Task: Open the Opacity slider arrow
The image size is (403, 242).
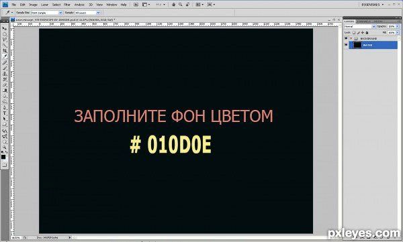Action: pos(398,26)
